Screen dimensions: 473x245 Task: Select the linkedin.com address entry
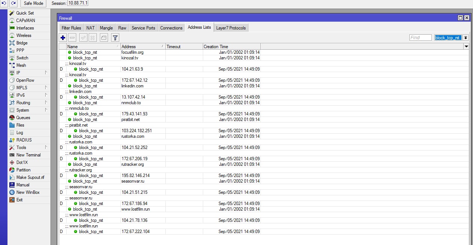(264, 86)
